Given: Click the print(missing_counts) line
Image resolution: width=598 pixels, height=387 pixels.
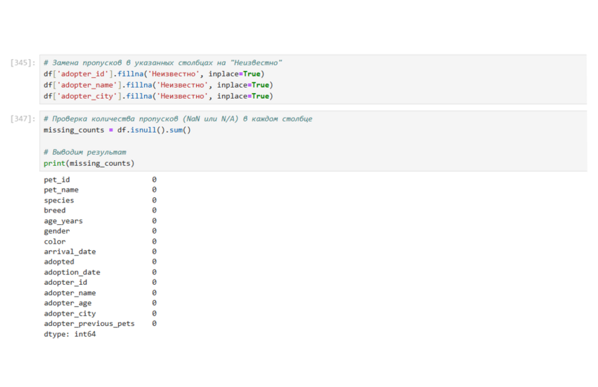Looking at the screenshot, I should coord(89,163).
